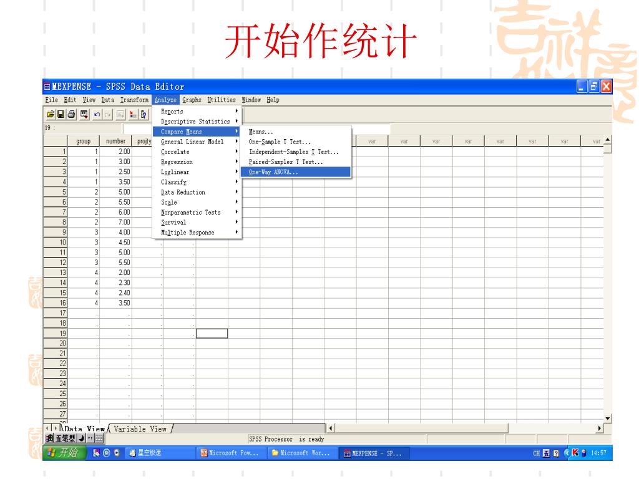Expand the Survival submenu
Viewport: 639px width, 479px height.
point(197,223)
